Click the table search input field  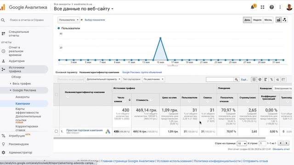(220, 79)
